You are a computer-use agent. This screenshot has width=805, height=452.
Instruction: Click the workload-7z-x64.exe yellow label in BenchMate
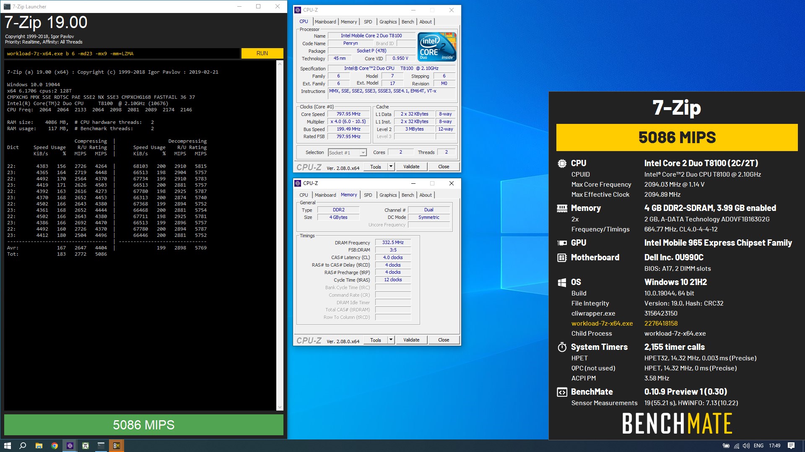click(x=602, y=324)
